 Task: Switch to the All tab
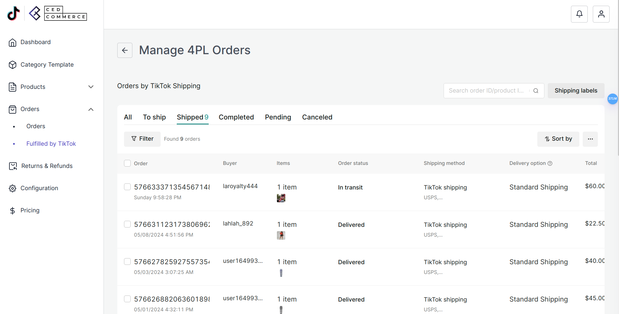128,117
